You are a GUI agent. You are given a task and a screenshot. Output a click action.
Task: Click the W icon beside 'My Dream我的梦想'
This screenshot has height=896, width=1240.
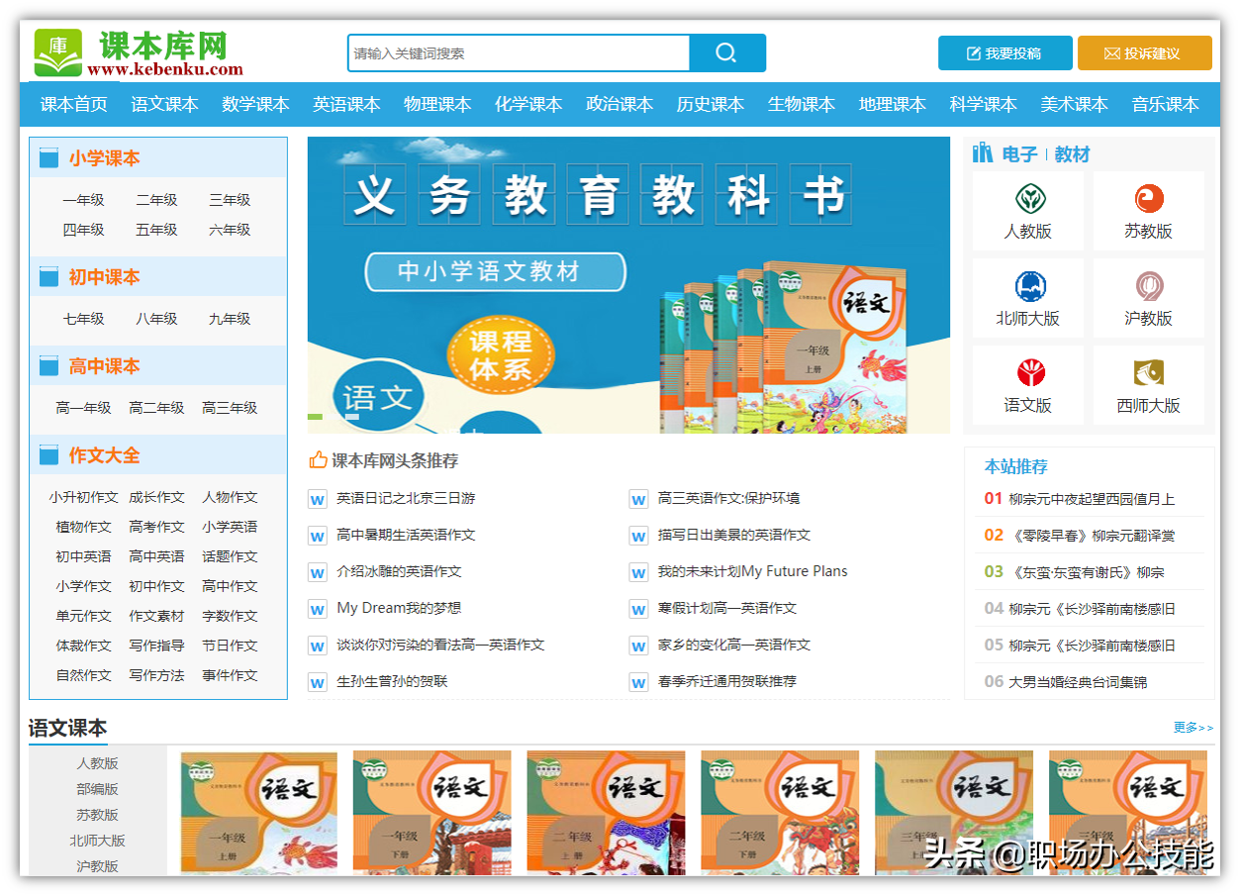pos(317,608)
